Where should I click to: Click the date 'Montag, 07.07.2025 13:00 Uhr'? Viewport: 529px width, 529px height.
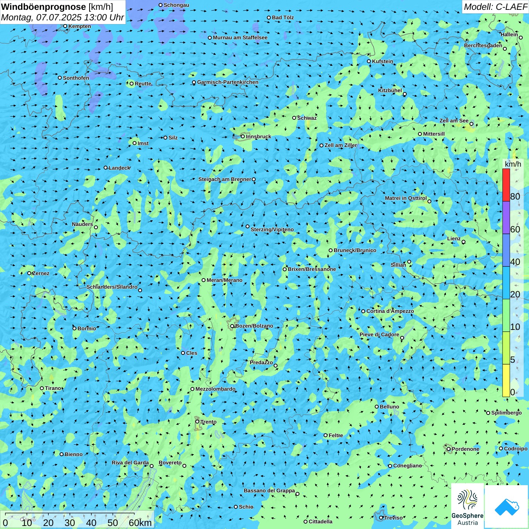click(62, 17)
